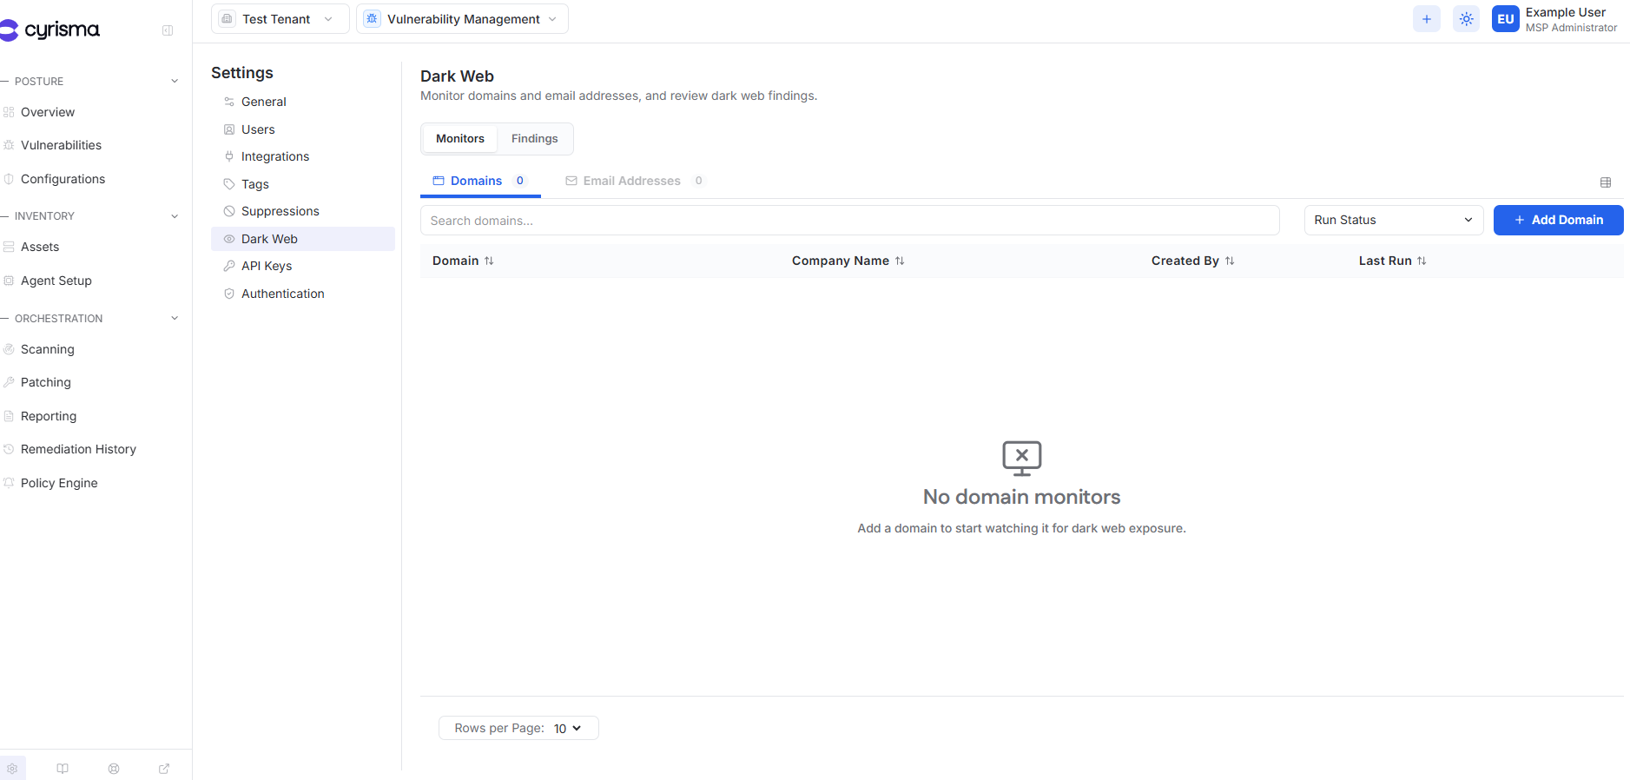Open the documentation book icon
The image size is (1630, 780).
click(x=63, y=769)
